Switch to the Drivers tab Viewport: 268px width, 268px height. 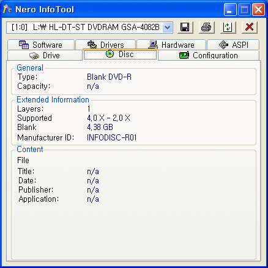point(105,45)
